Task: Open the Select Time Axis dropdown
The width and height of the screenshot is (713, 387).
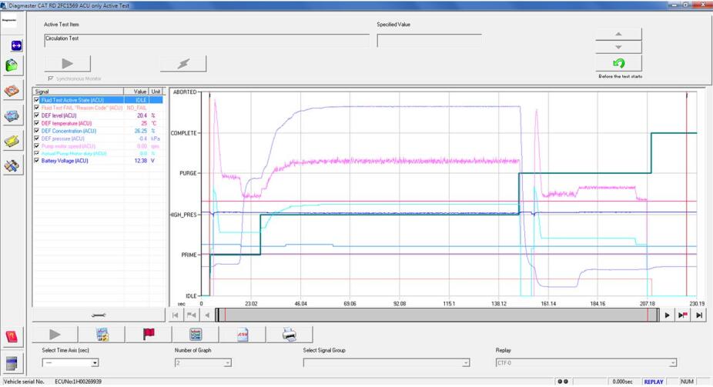Action: 95,363
